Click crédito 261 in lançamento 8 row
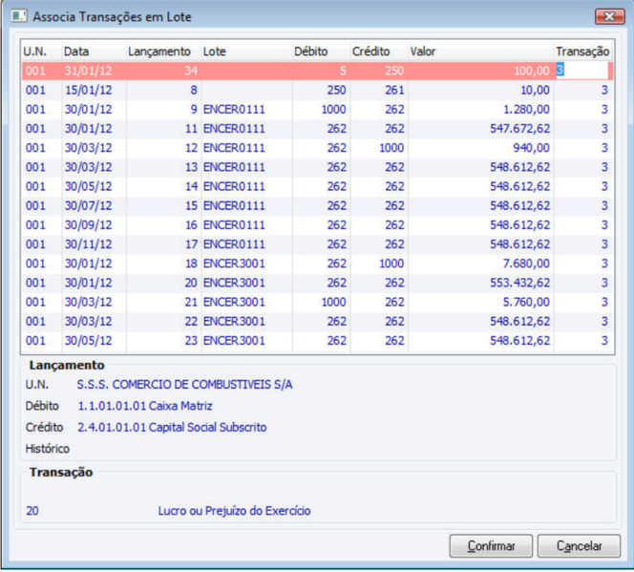The image size is (634, 572). coord(394,90)
